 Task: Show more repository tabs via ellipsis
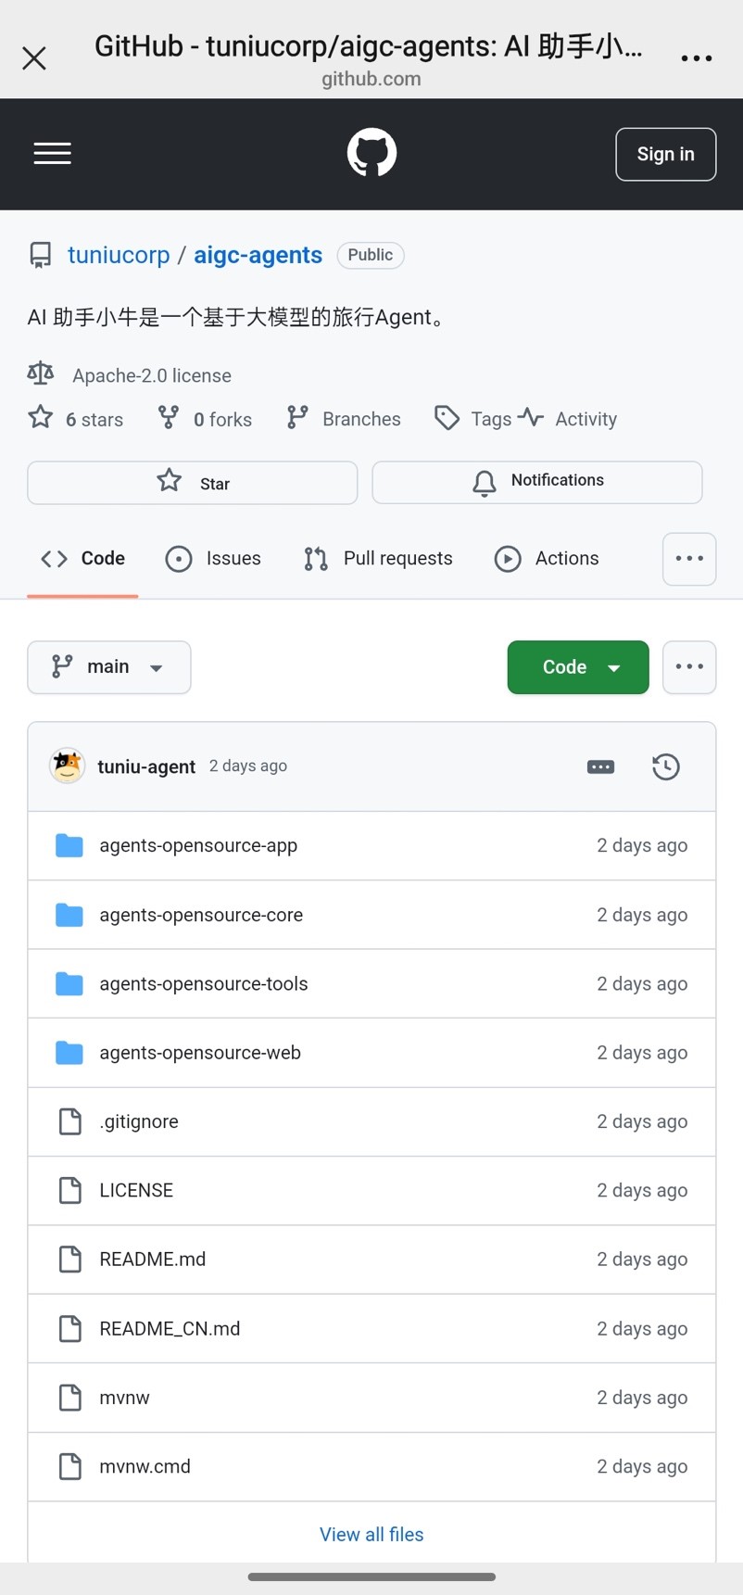[x=689, y=559]
